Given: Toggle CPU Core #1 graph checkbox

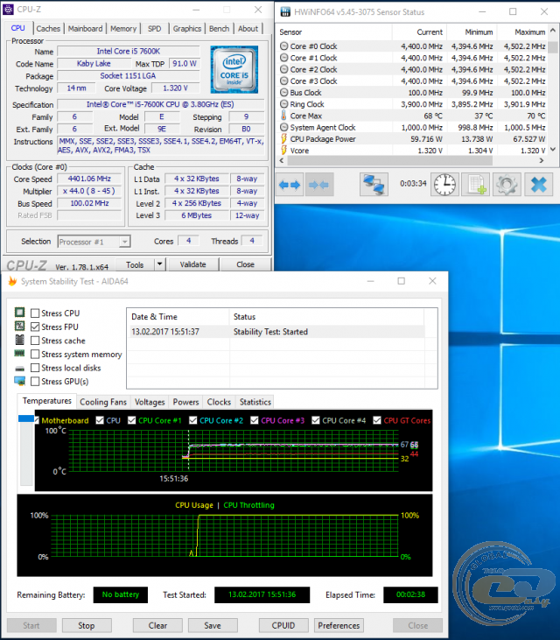Looking at the screenshot, I should coord(132,420).
